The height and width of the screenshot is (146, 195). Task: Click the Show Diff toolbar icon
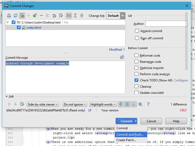click(x=9, y=16)
